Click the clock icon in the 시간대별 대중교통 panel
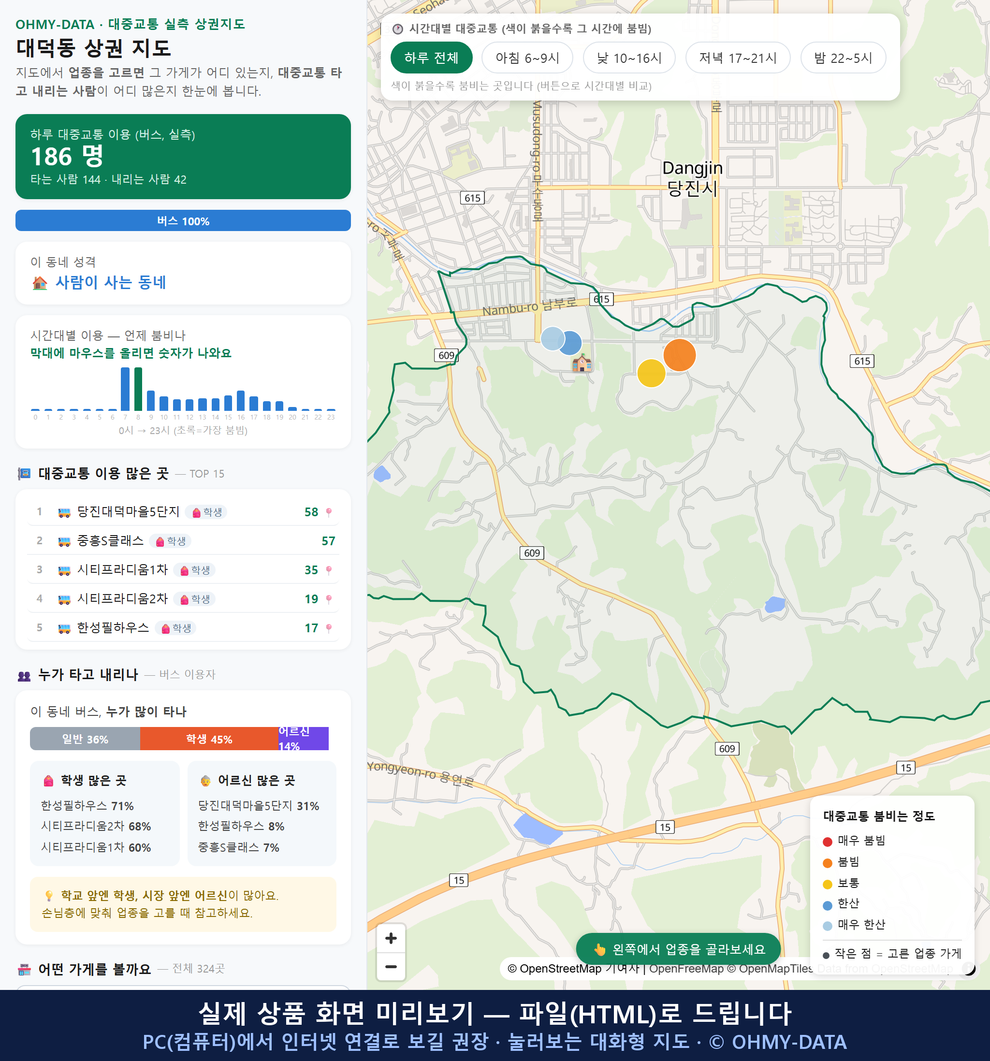 [398, 29]
